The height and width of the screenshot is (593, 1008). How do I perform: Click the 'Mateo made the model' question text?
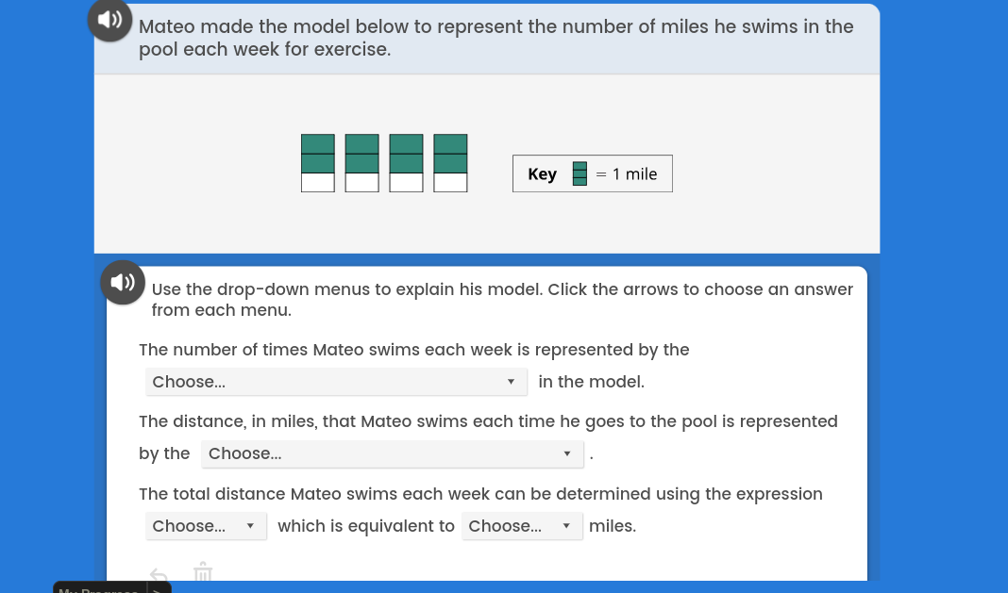pyautogui.click(x=496, y=38)
